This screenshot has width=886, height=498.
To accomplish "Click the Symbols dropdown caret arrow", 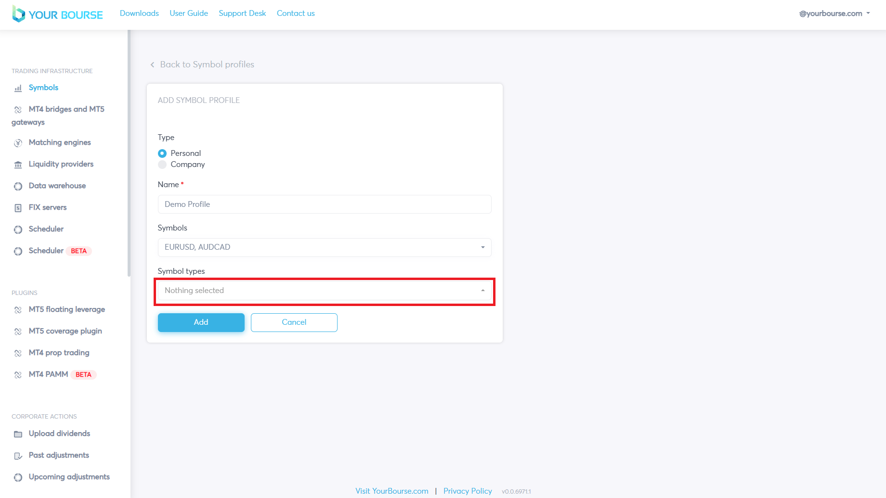I will pyautogui.click(x=482, y=247).
